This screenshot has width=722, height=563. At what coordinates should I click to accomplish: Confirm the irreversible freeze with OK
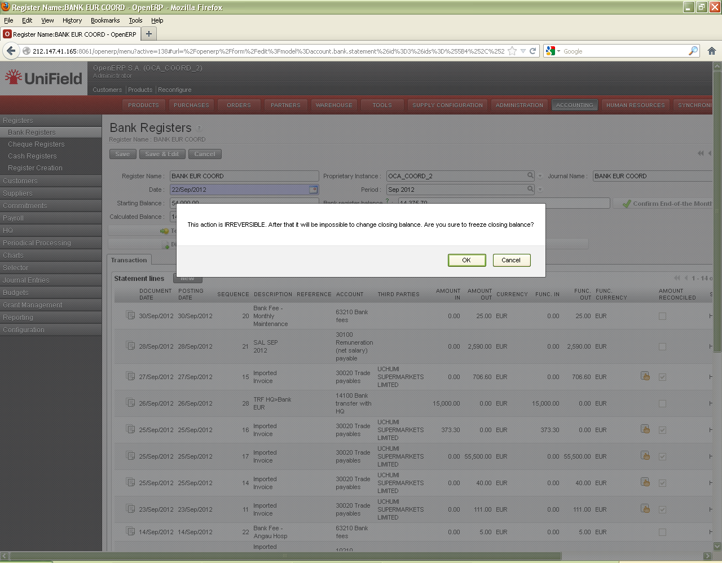pos(466,260)
